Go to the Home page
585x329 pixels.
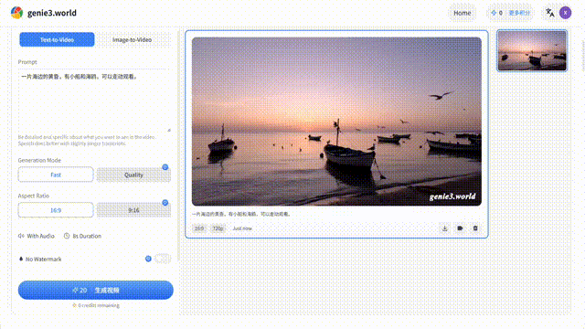coord(462,13)
